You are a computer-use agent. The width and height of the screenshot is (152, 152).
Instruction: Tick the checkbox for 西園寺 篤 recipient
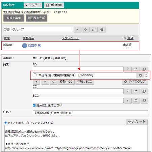35,75
